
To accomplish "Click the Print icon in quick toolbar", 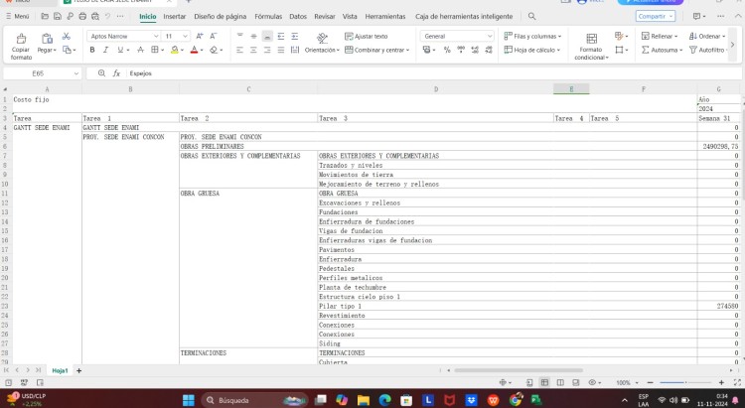I will 82,16.
